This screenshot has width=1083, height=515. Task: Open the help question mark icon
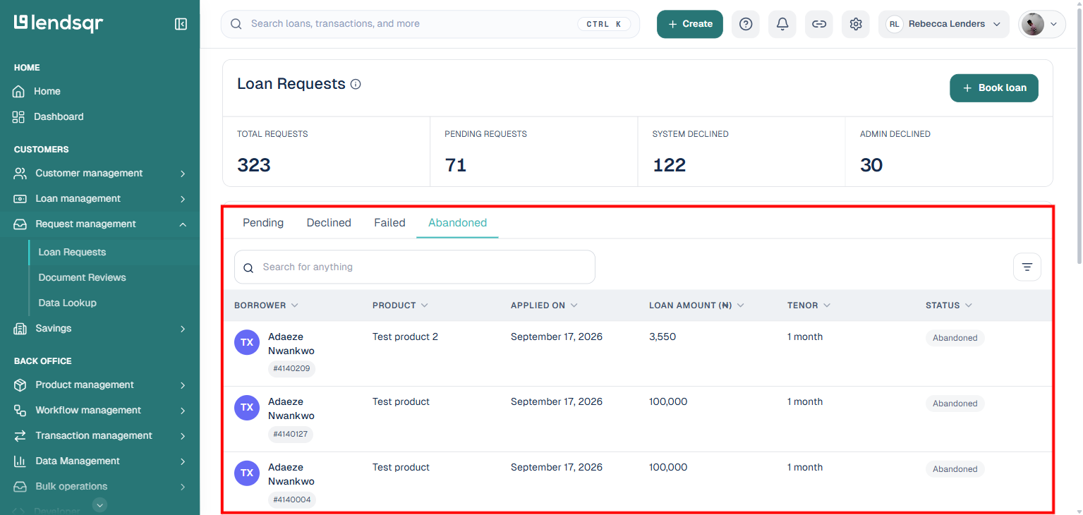coord(746,24)
